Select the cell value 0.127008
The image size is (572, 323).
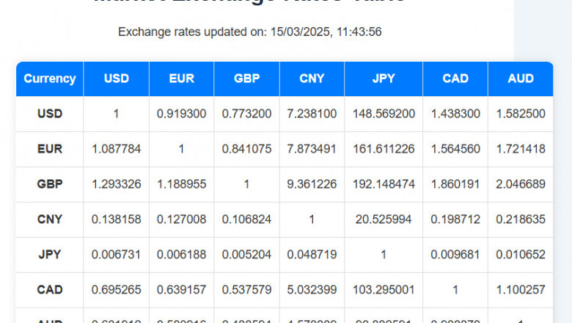tap(181, 219)
